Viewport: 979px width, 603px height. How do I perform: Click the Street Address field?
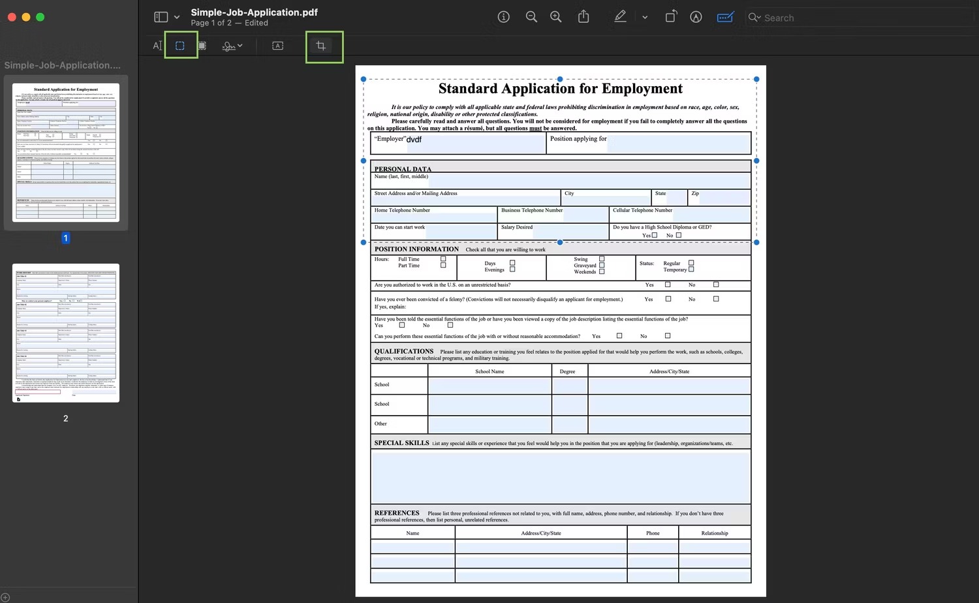click(466, 199)
